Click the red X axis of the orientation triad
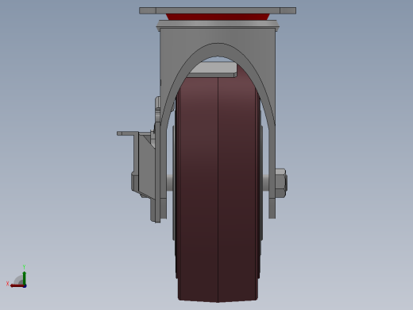The height and width of the screenshot is (310, 413). (x=17, y=285)
